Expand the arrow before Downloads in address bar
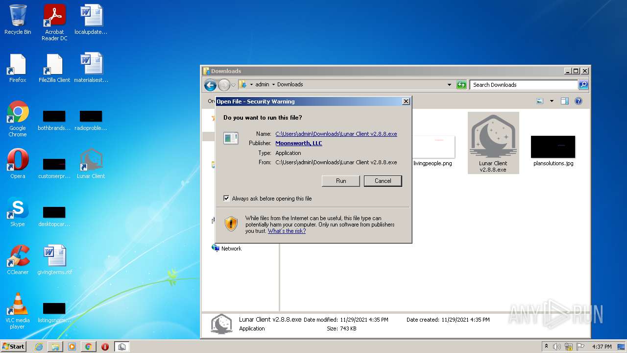 point(273,85)
